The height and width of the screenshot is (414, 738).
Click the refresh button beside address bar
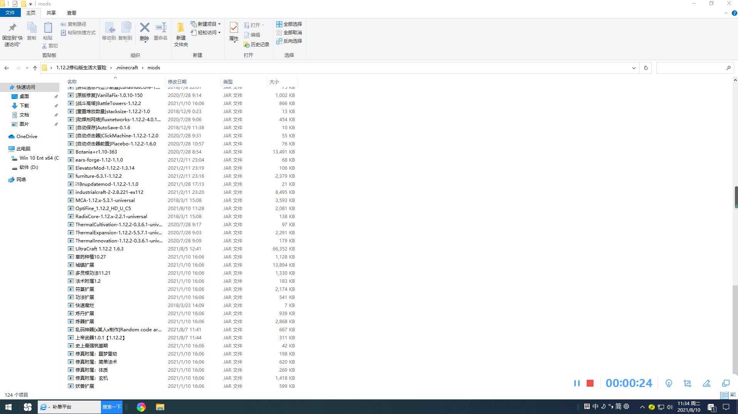coord(646,68)
